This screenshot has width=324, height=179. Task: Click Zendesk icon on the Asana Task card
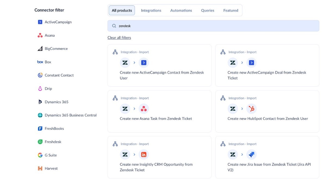(x=125, y=109)
